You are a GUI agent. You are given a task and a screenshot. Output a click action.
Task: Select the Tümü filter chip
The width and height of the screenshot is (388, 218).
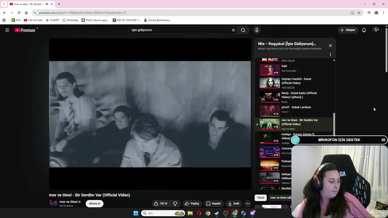pos(261,198)
